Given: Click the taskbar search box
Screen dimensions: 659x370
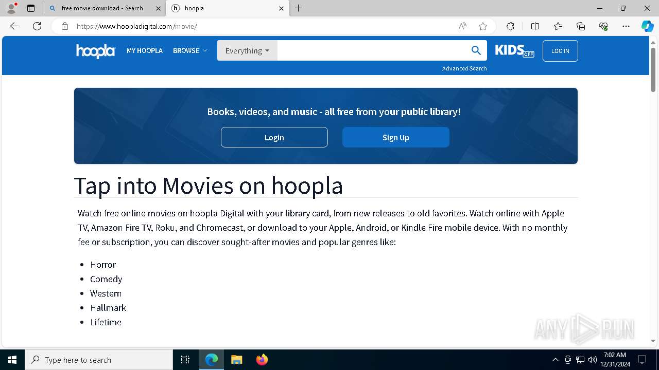Looking at the screenshot, I should click(99, 360).
